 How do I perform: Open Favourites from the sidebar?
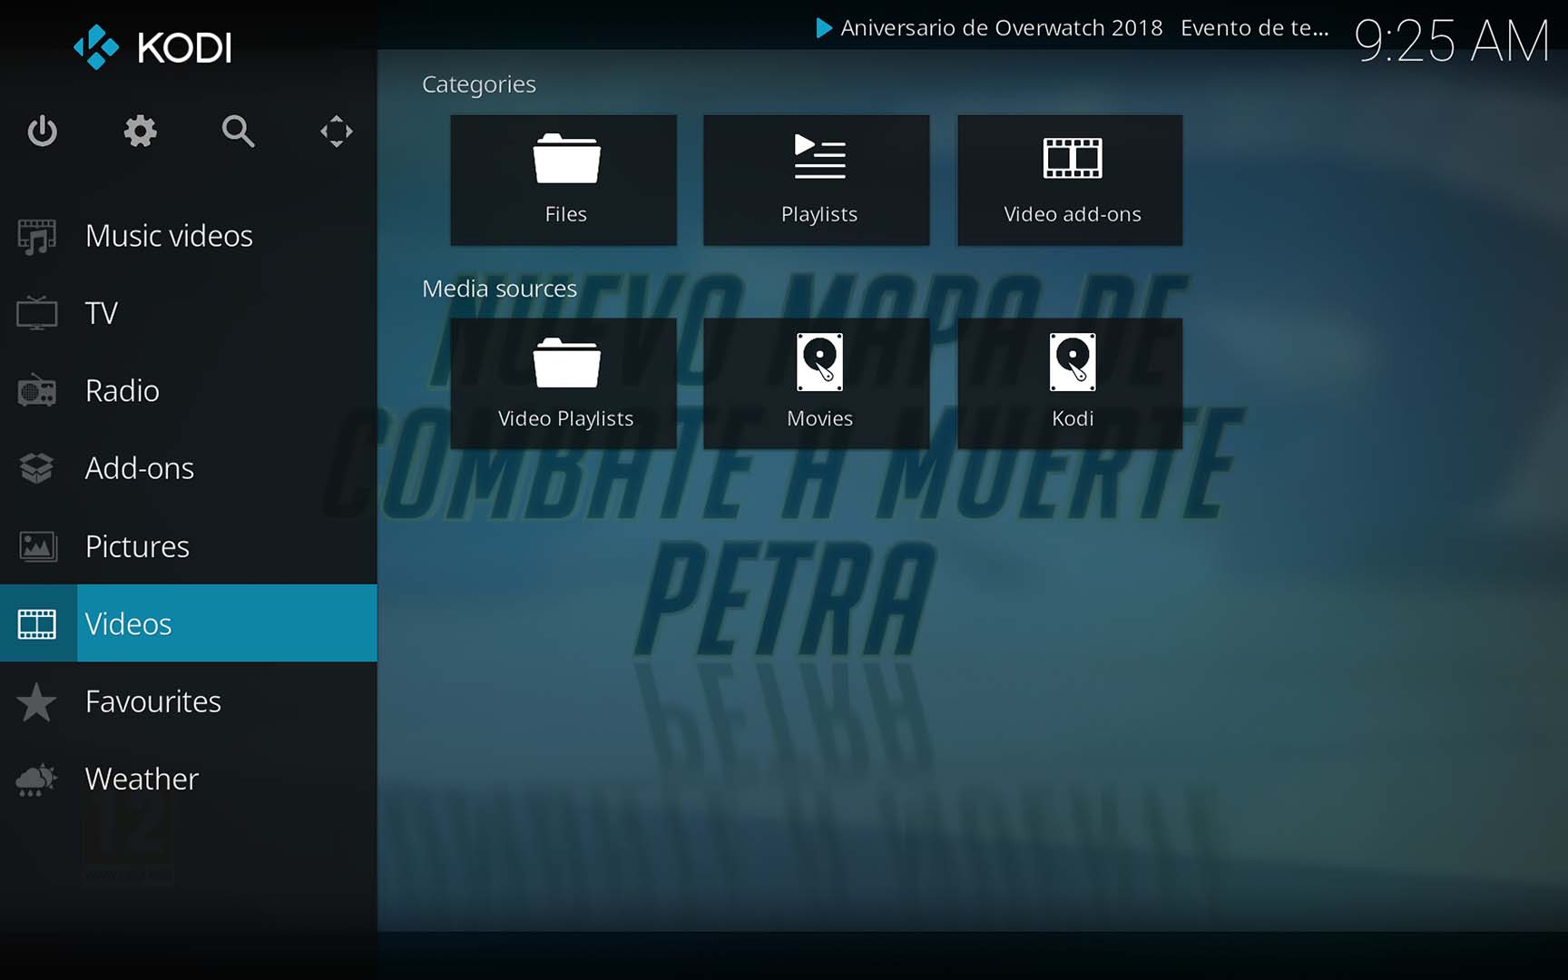click(x=152, y=701)
